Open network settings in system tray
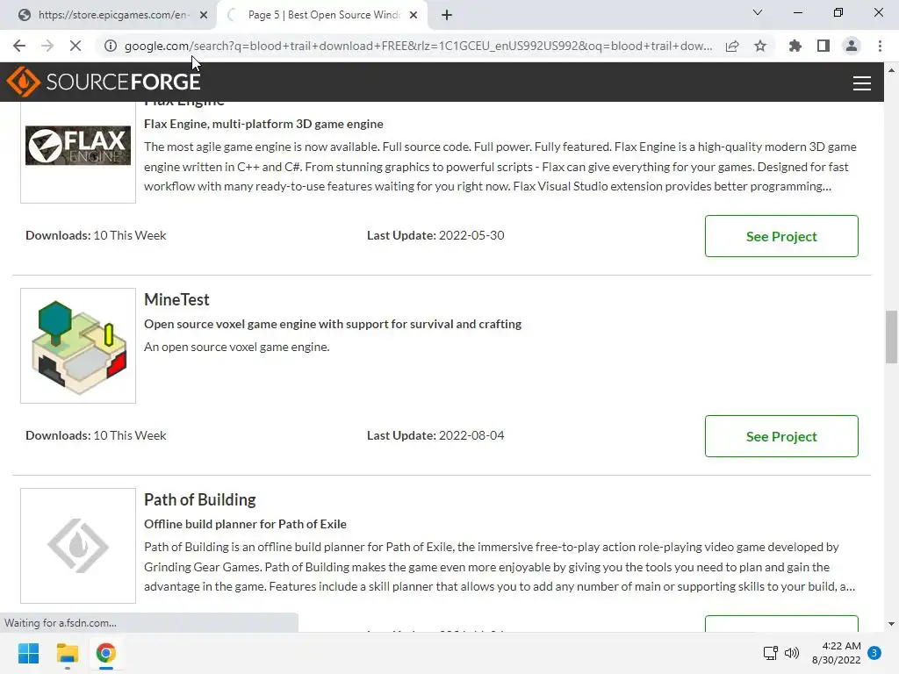The image size is (899, 674). 770,653
